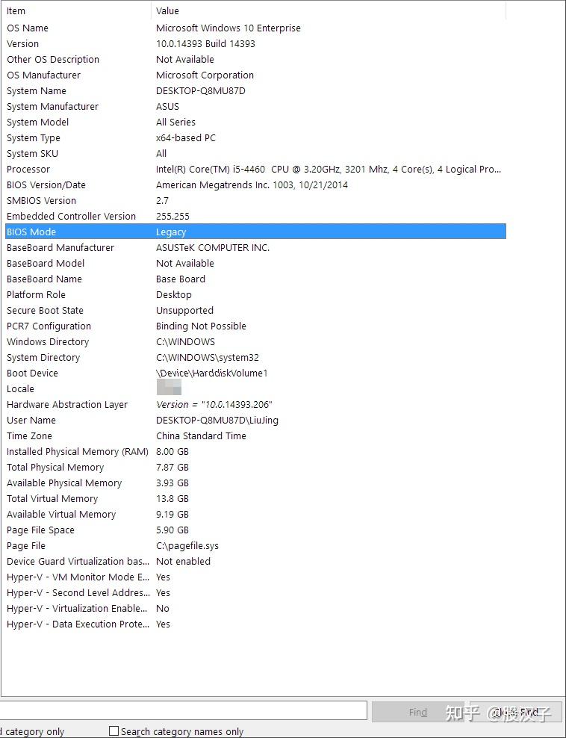Click the Item column header
Viewport: 566px width, 738px height.
click(x=75, y=10)
